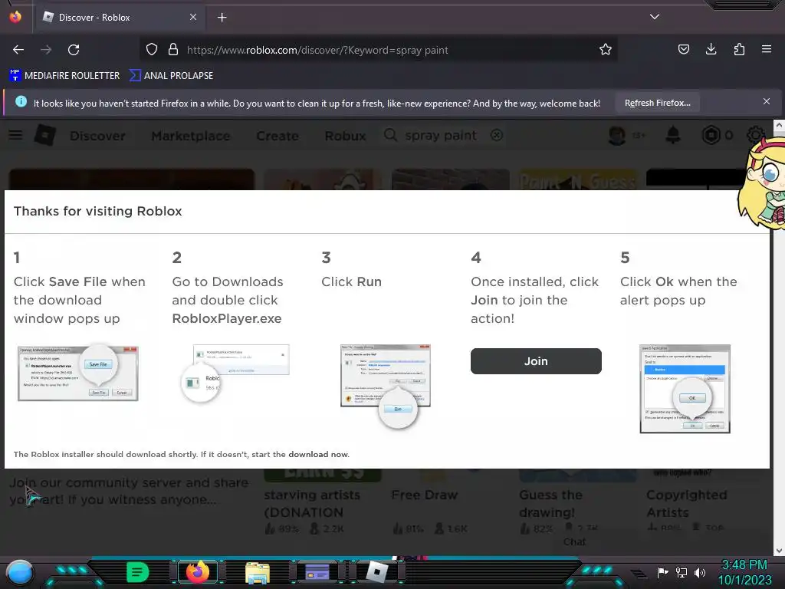Click the Run dialog thumbnail image

tap(386, 386)
